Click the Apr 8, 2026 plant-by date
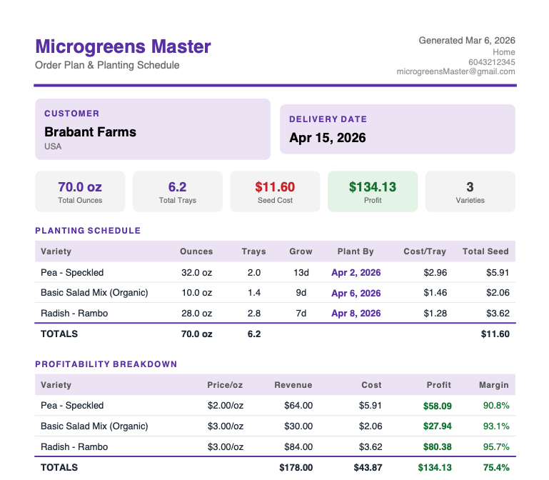549x480 pixels. [356, 314]
